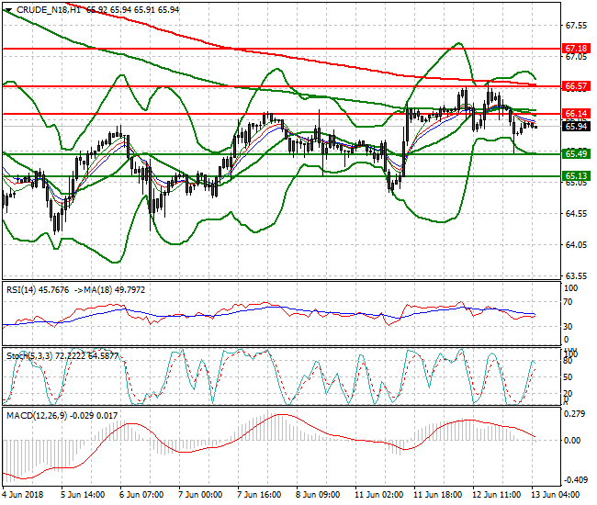Click the 64.05 price scale value
Viewport: 597px width, 505px height.
[576, 245]
